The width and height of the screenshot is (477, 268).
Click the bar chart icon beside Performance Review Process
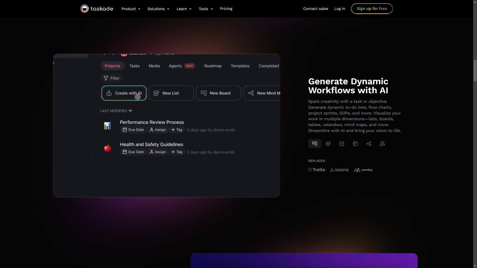tap(107, 126)
